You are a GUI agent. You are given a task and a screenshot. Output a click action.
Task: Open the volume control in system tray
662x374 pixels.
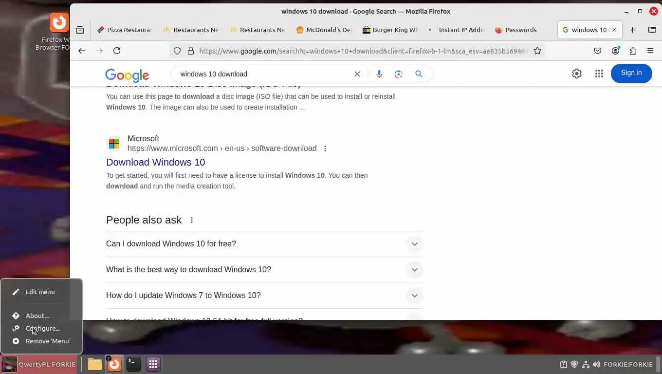[596, 364]
